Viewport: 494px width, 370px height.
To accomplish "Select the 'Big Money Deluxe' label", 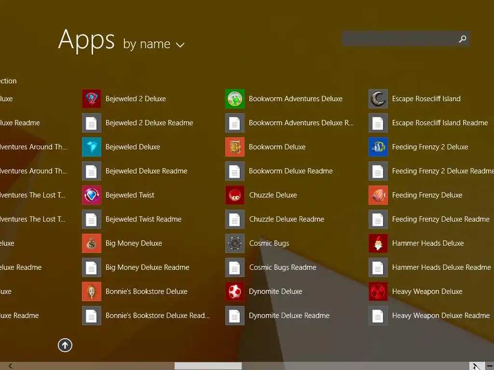I will [134, 243].
